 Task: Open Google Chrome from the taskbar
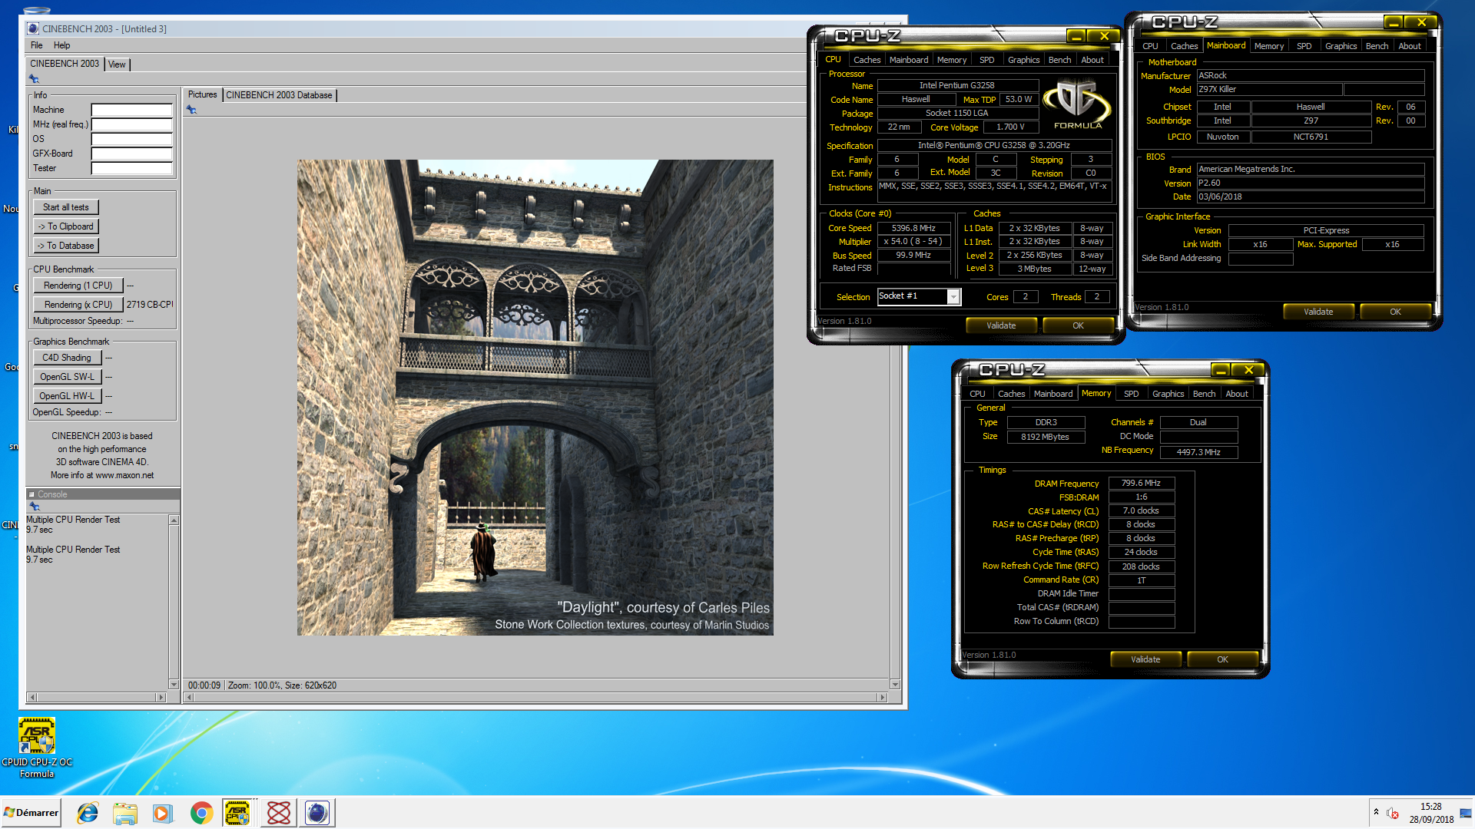pyautogui.click(x=201, y=813)
